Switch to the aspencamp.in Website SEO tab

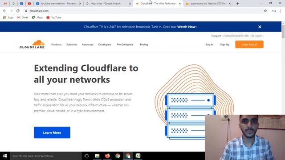point(208,4)
